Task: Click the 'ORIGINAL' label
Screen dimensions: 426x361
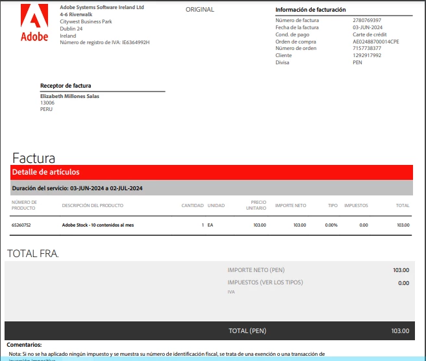Action: coord(200,10)
